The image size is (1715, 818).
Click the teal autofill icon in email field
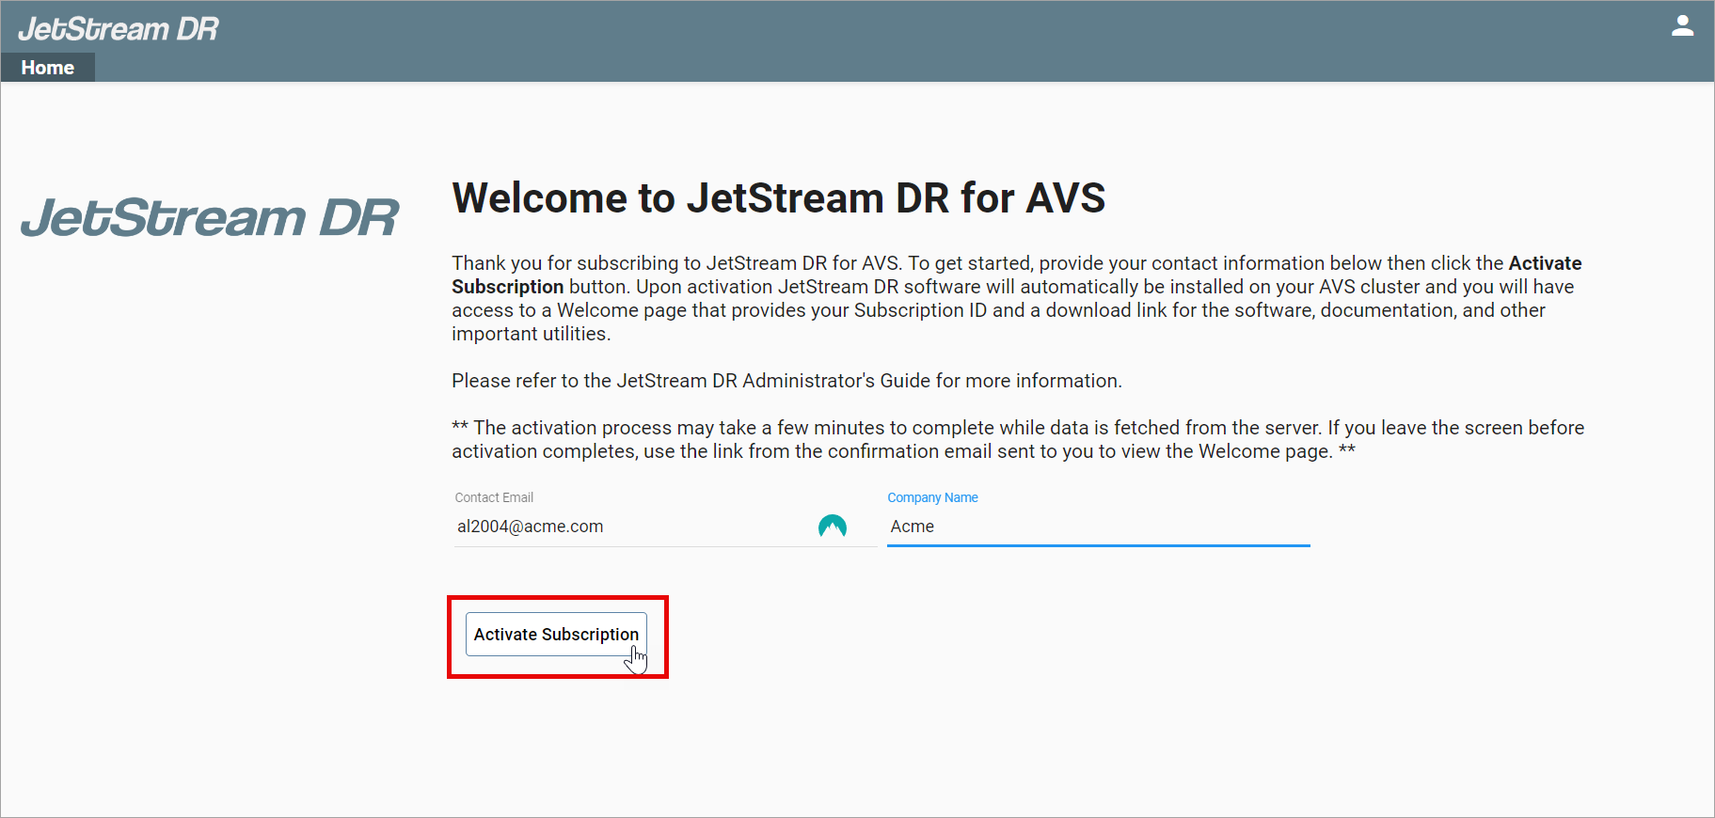click(x=832, y=527)
